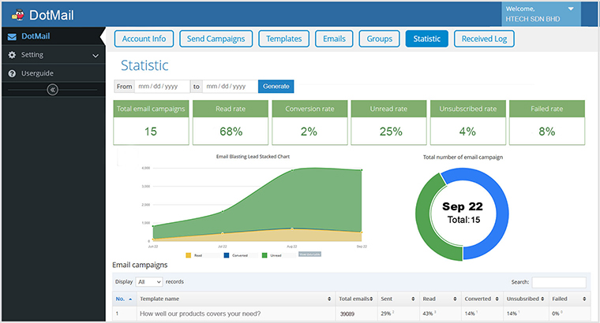Toggle the Converted series in the chart legend
Image resolution: width=600 pixels, height=323 pixels.
coord(233,255)
